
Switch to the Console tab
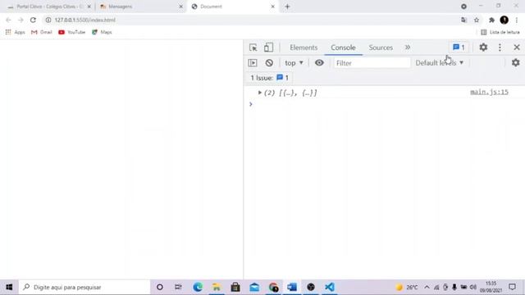[x=343, y=48]
